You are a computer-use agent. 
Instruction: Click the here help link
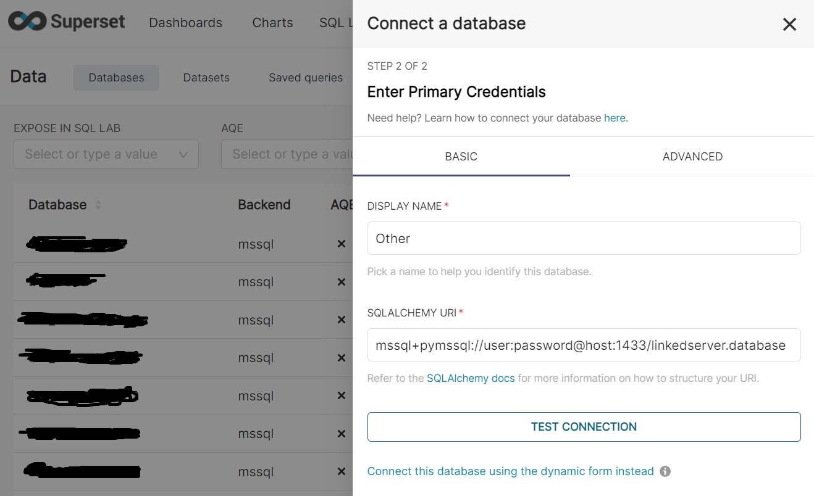(615, 117)
